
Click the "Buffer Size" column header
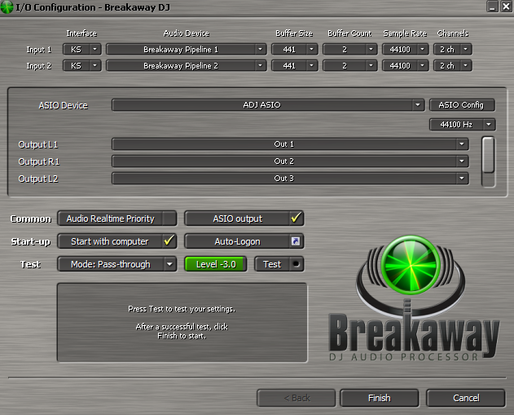[294, 33]
